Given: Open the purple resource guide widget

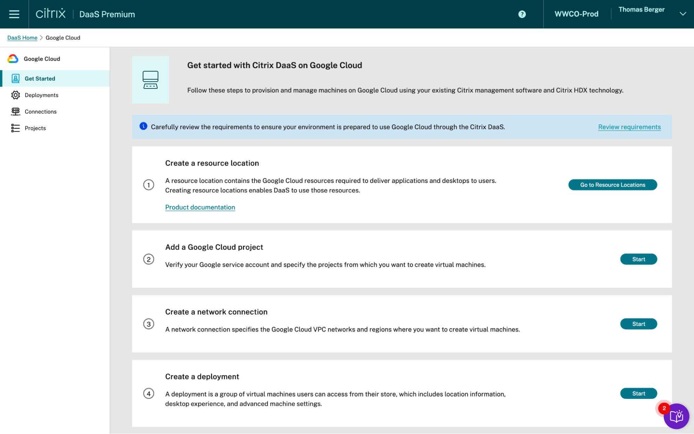Looking at the screenshot, I should (676, 416).
